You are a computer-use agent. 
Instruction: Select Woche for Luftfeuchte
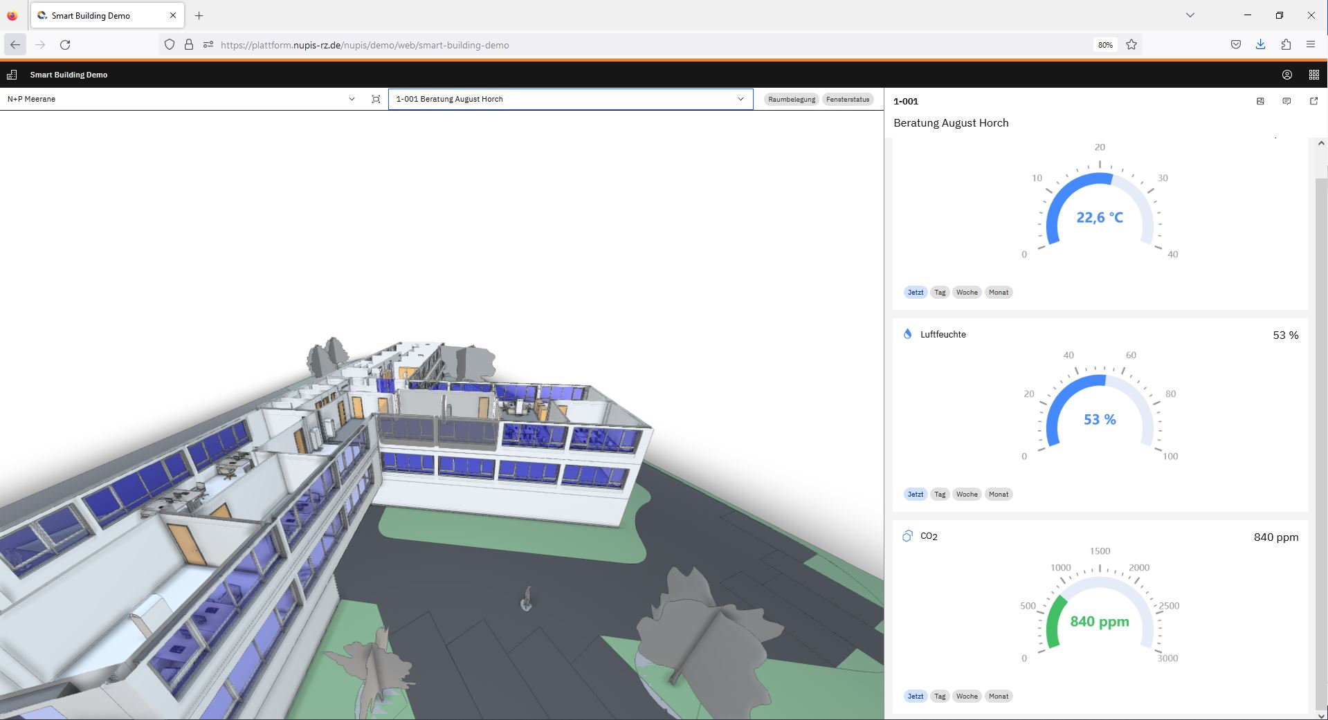click(967, 494)
